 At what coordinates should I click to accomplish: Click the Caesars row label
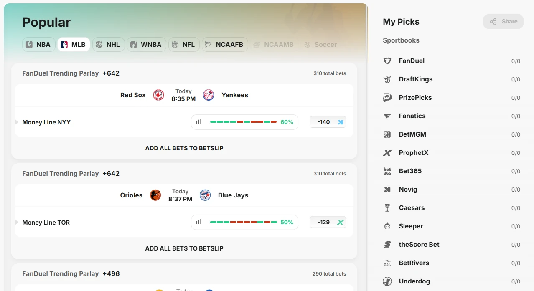click(x=412, y=208)
